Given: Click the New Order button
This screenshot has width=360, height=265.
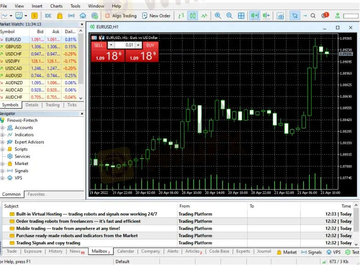Looking at the screenshot, I should [156, 16].
